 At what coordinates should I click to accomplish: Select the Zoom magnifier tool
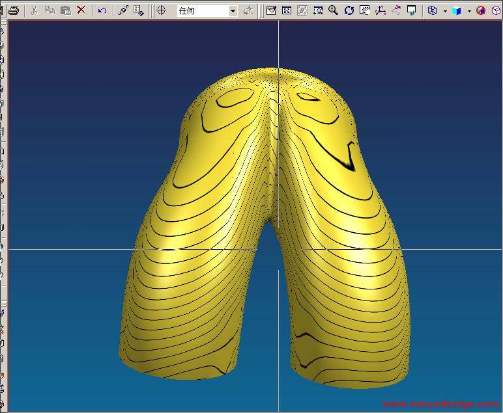pyautogui.click(x=334, y=10)
